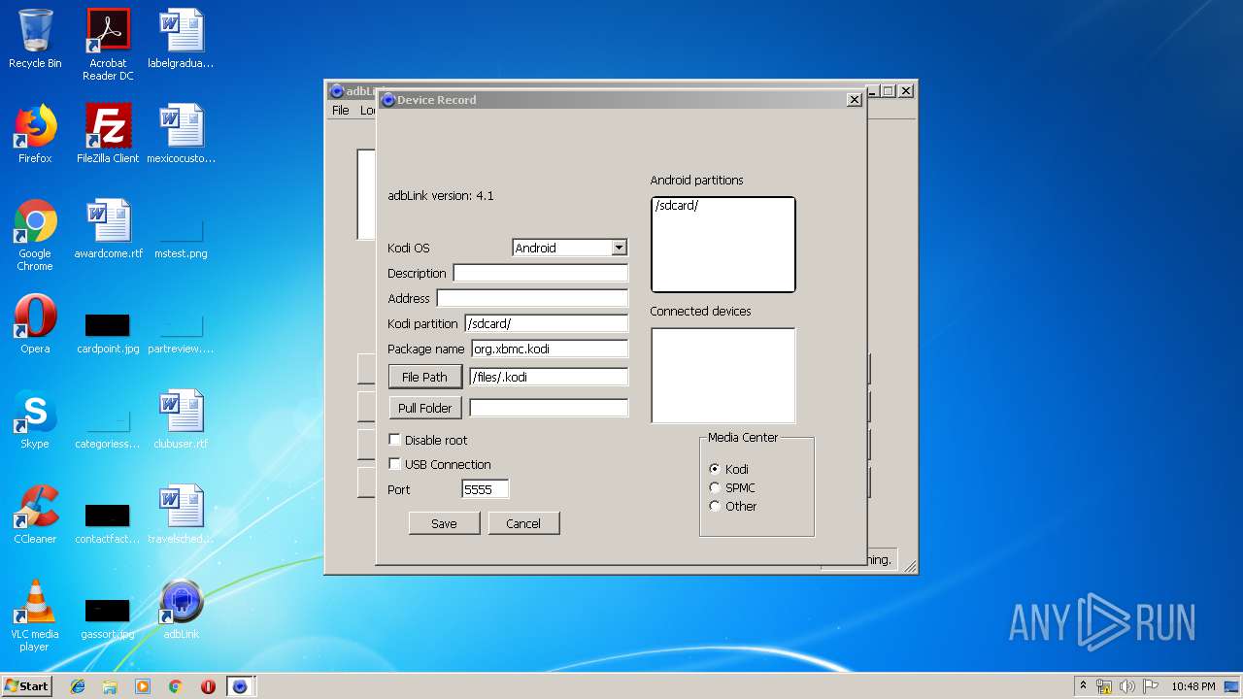
Task: Click the taskbar clock showing 10:48 PM
Action: (1193, 686)
